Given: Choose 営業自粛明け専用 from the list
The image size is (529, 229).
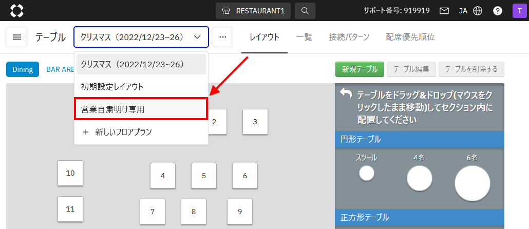Looking at the screenshot, I should click(141, 109).
